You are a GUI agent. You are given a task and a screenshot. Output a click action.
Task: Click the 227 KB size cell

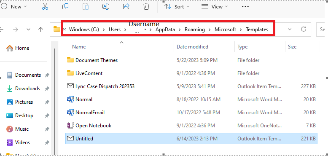308,86
